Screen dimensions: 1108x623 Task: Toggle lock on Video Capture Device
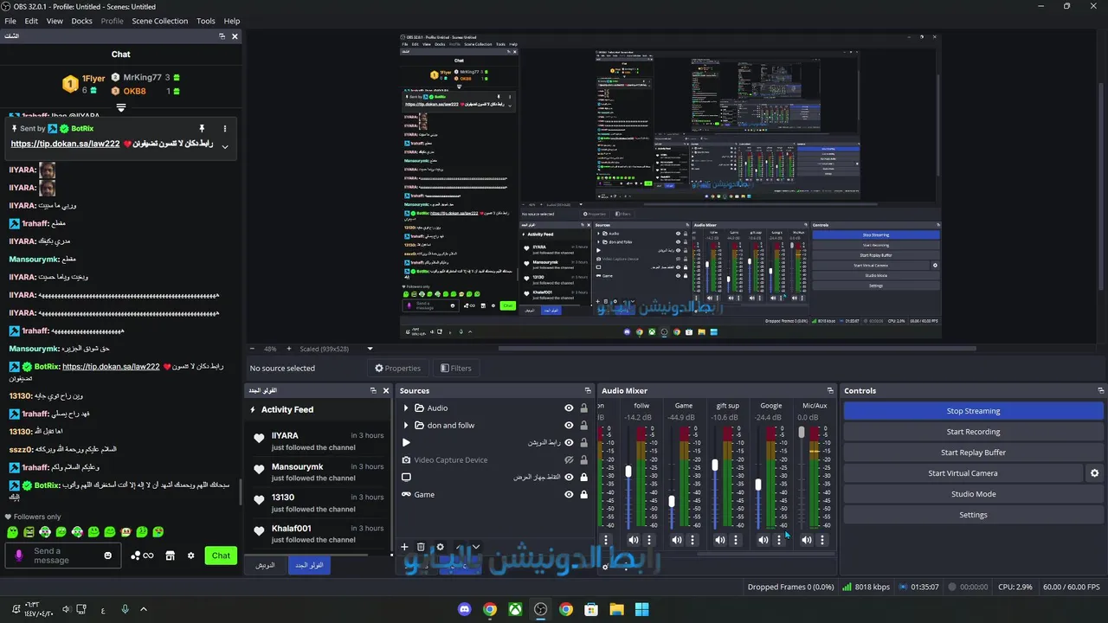584,460
